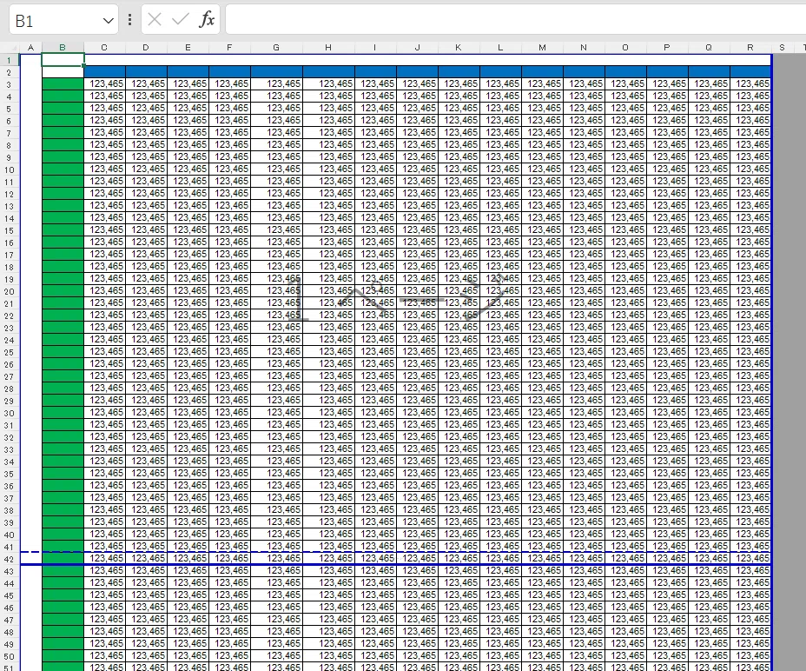This screenshot has width=806, height=671.
Task: Select column I header
Action: point(375,48)
